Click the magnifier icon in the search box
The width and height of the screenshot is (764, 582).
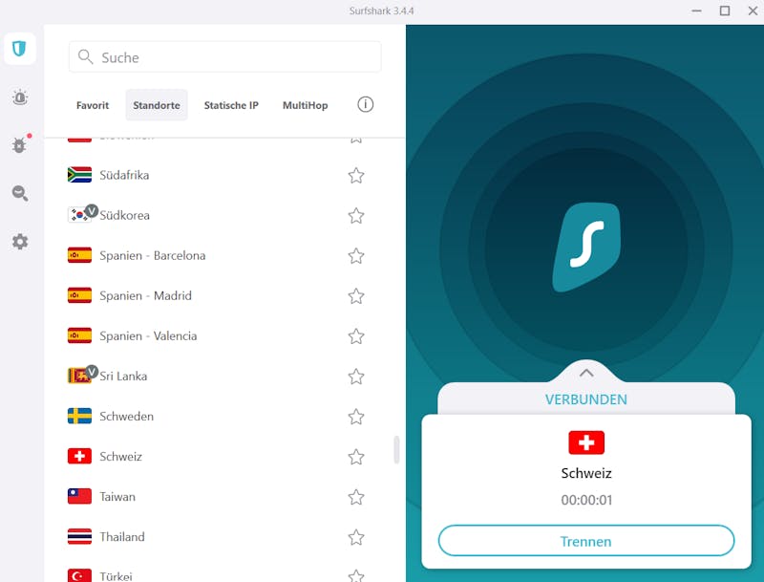[85, 56]
